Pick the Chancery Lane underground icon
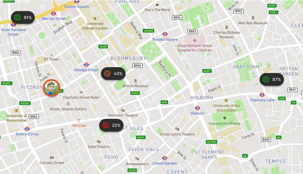The width and height of the screenshot is (303, 174). (262, 95)
